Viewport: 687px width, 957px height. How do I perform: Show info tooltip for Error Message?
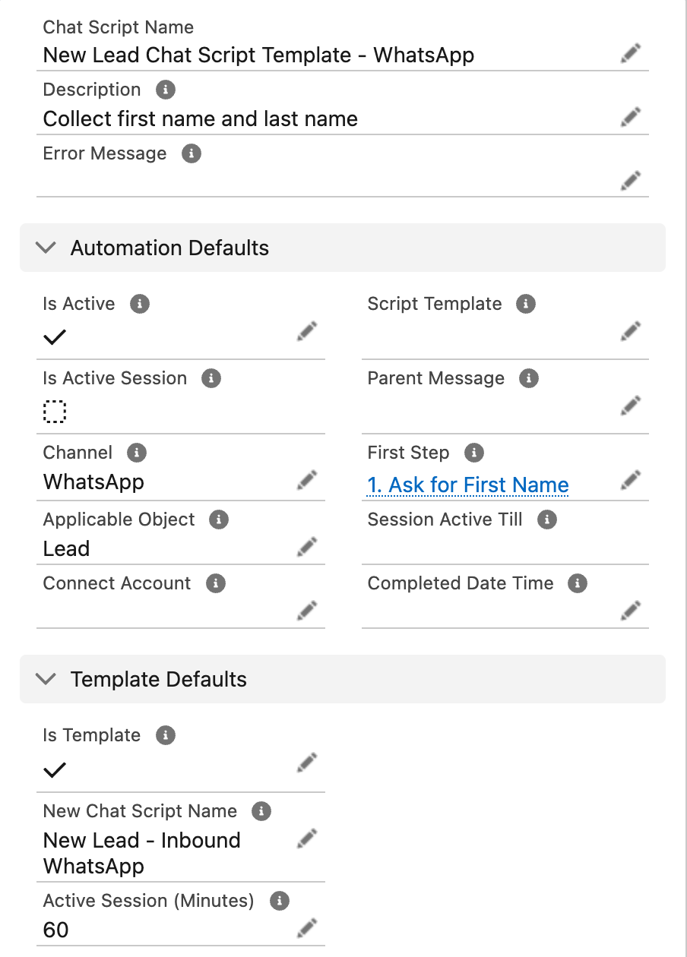(192, 153)
